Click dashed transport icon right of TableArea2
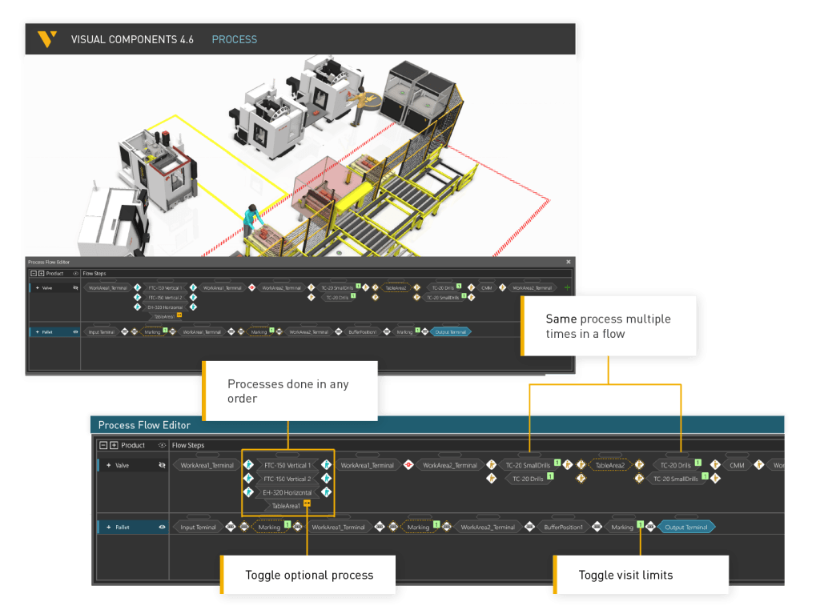820x614 pixels. 639,465
